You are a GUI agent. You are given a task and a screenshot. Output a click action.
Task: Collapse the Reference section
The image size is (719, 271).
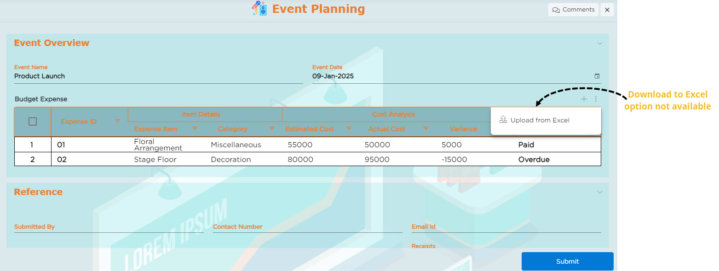tap(599, 192)
